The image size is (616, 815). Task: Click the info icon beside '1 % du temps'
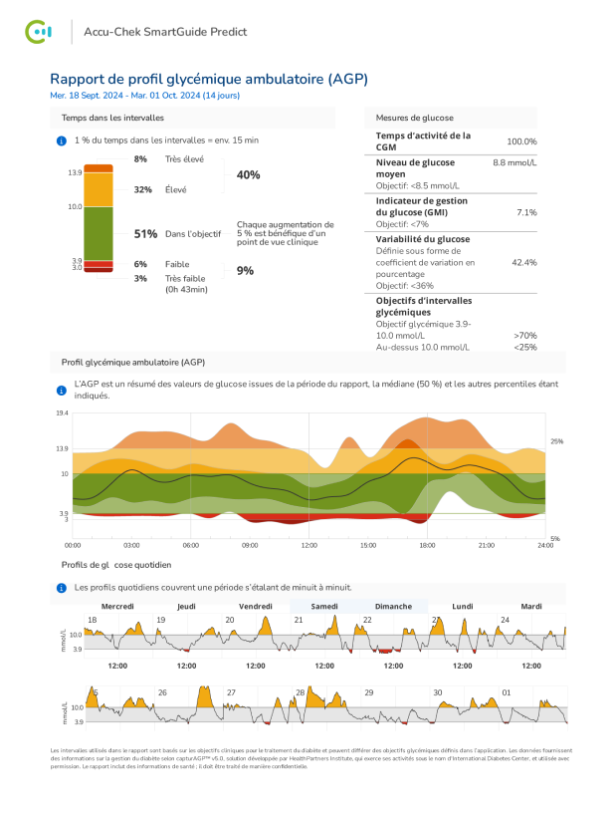62,140
